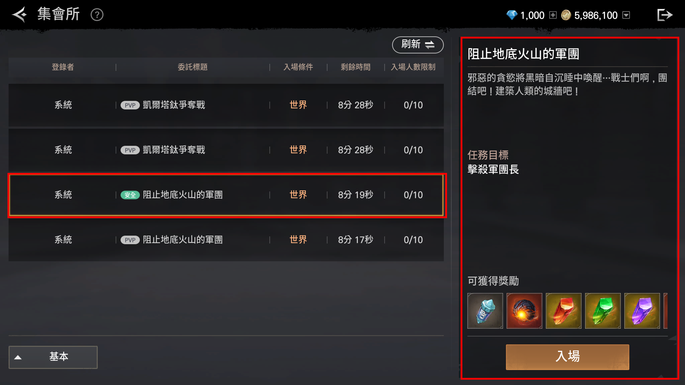685x385 pixels.
Task: Select the first 凱爾塔鈦爭奪戰 PVP row
Action: coord(226,105)
